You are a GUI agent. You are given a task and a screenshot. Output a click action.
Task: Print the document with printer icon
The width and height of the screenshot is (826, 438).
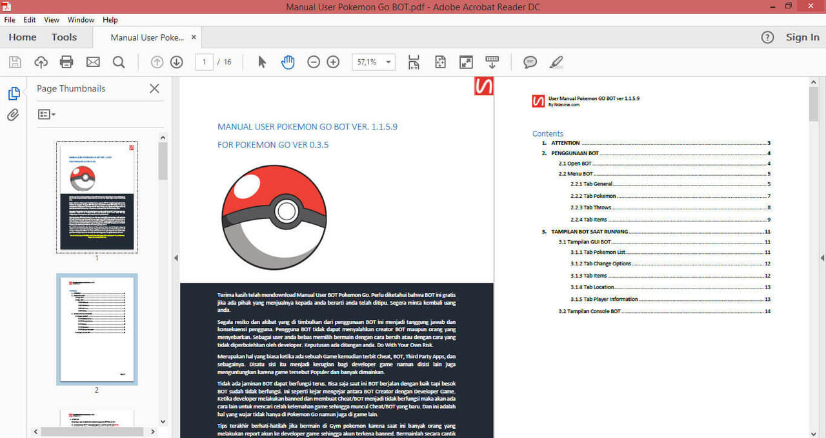pos(66,62)
